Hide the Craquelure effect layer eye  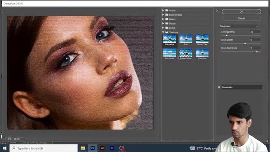219,87
